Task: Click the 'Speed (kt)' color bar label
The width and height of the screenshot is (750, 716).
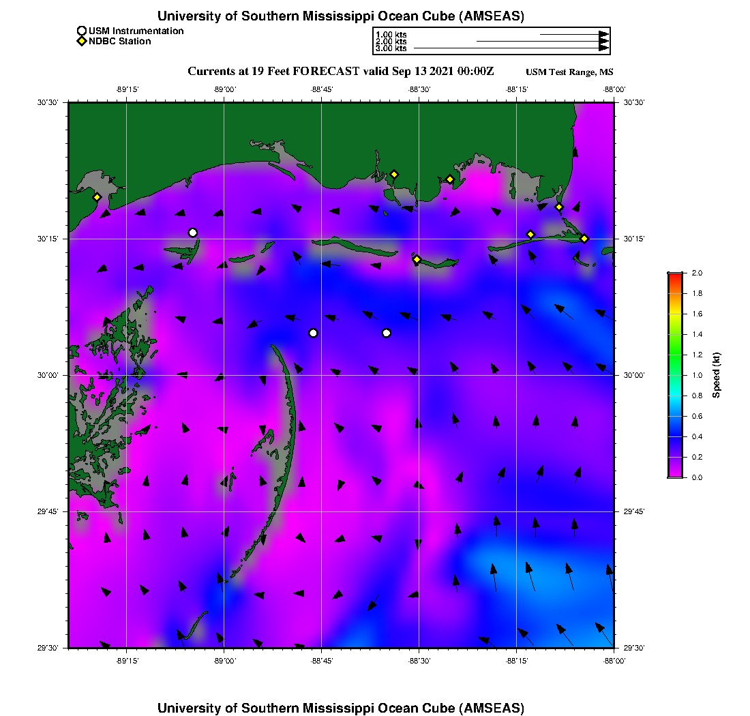Action: point(716,375)
